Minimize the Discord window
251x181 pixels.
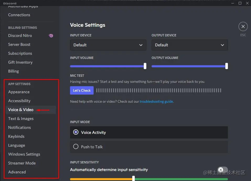pos(233,3)
